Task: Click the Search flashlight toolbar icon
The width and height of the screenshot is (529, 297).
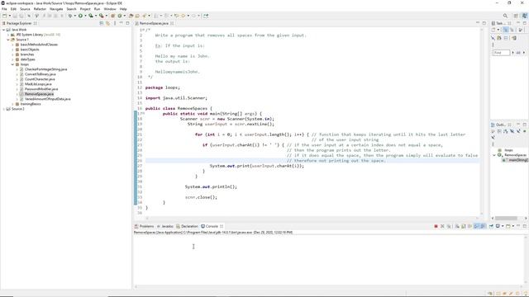Action: pyautogui.click(x=145, y=16)
